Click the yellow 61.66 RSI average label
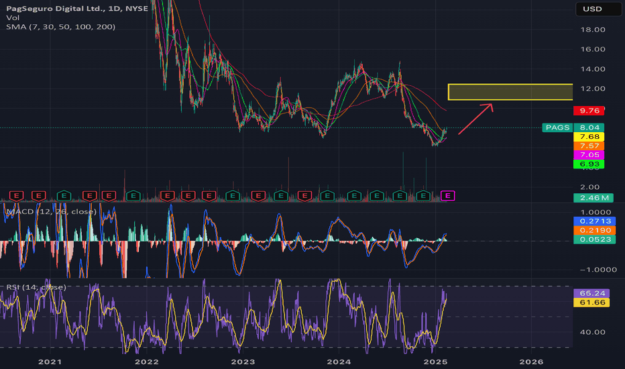The width and height of the screenshot is (625, 369). (591, 303)
